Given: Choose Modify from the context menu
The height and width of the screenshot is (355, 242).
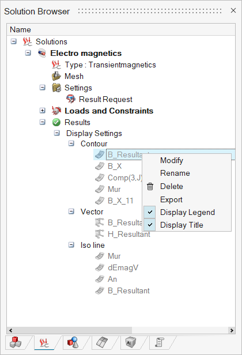Looking at the screenshot, I should pyautogui.click(x=172, y=160).
